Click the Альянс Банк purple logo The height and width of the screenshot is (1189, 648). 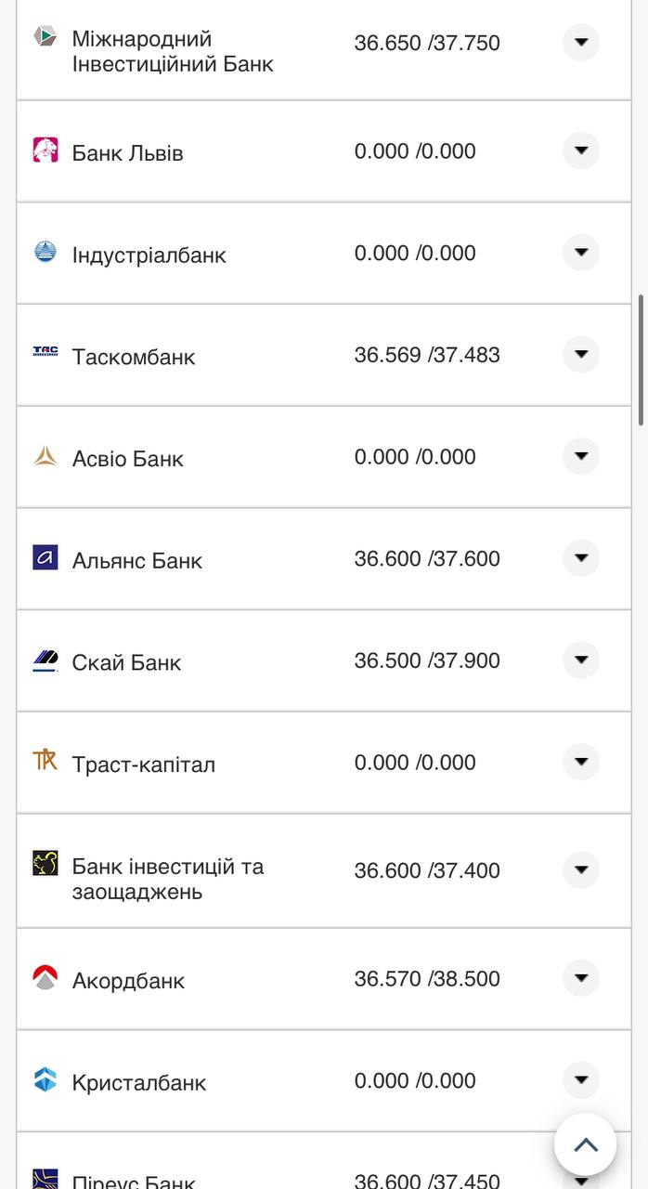pos(45,557)
